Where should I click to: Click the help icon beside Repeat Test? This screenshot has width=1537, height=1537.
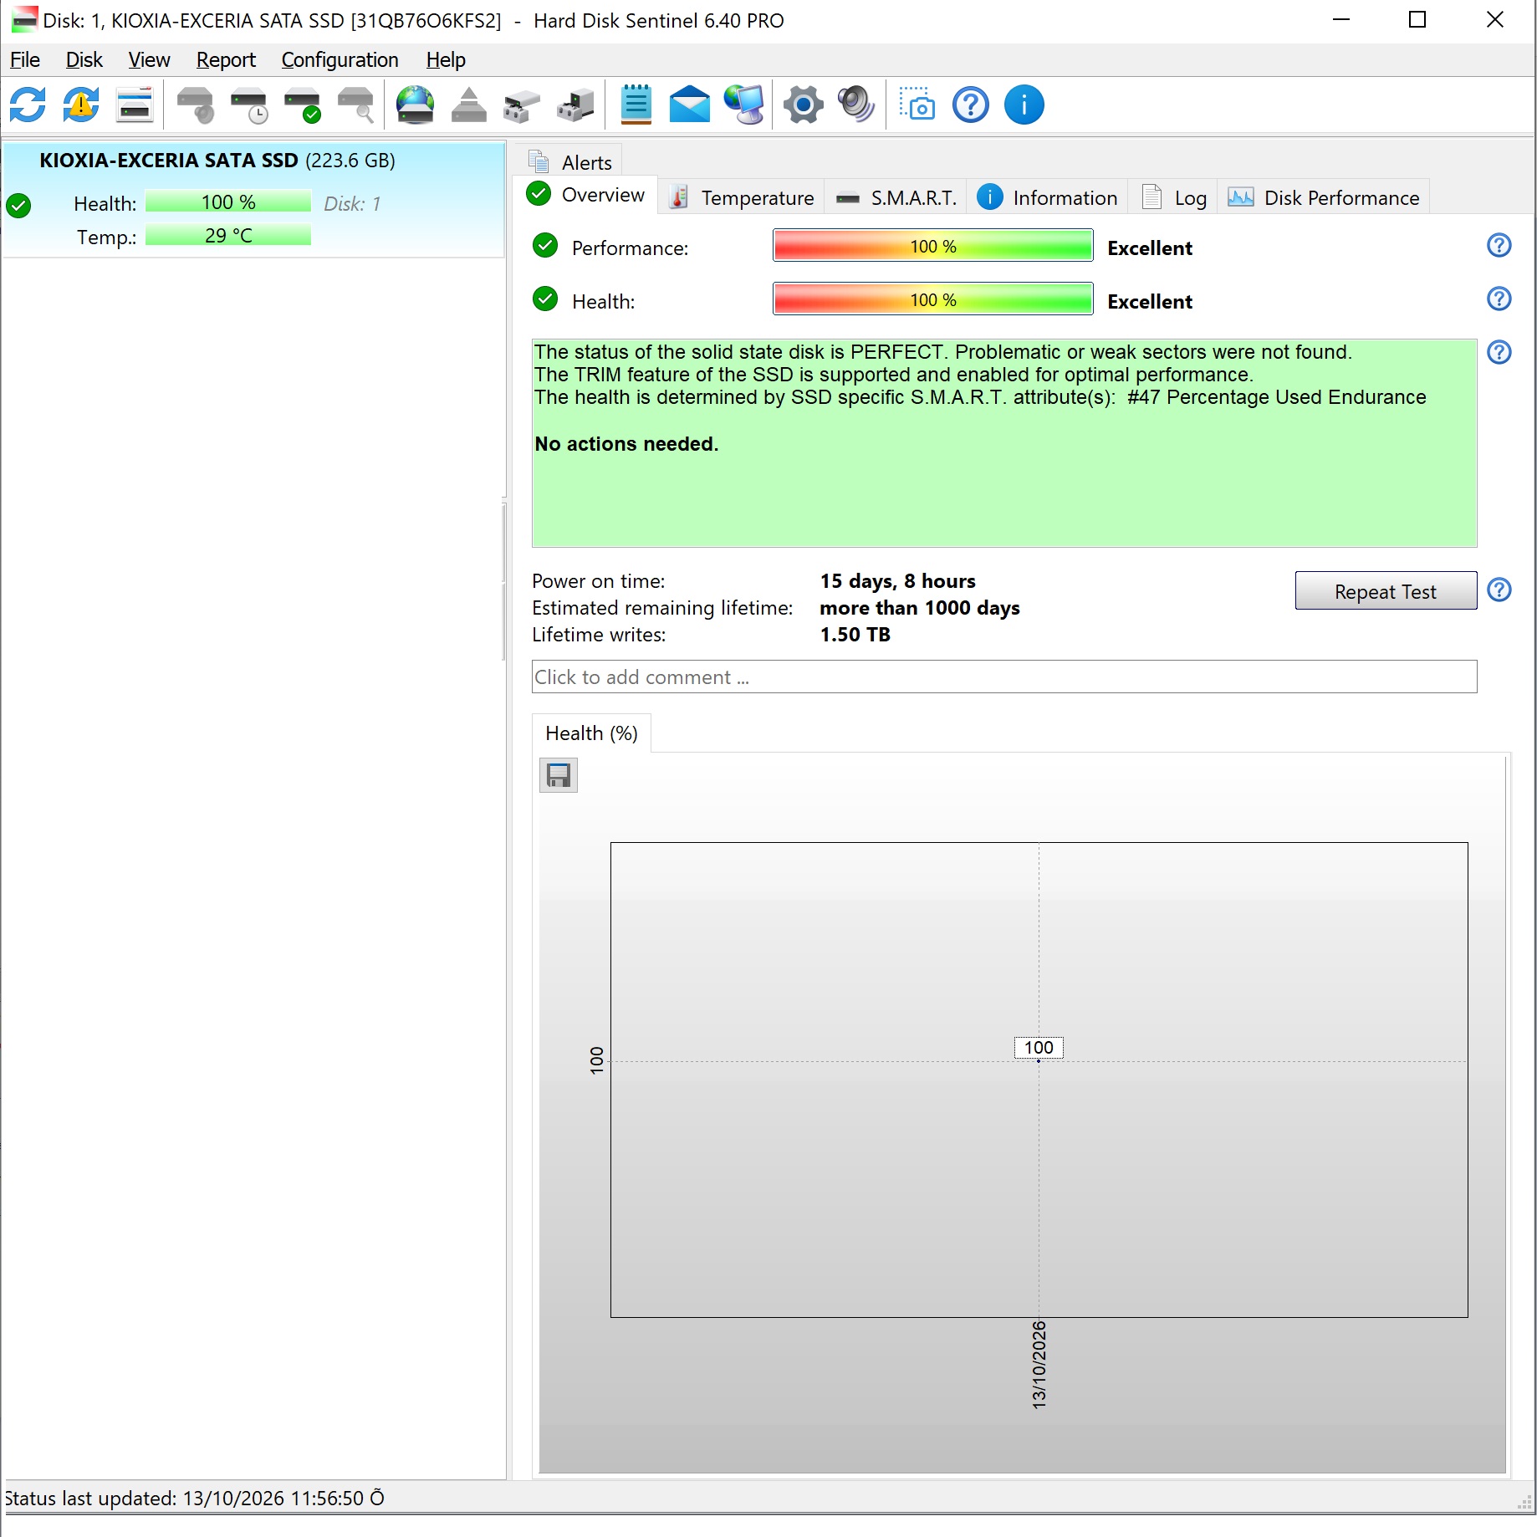(1499, 590)
